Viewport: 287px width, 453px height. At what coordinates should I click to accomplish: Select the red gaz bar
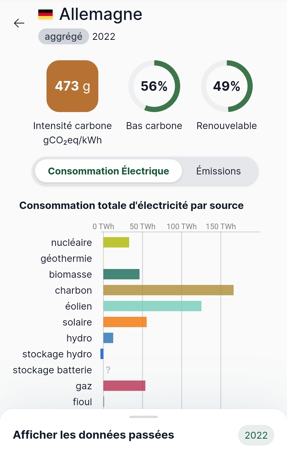[x=124, y=386]
